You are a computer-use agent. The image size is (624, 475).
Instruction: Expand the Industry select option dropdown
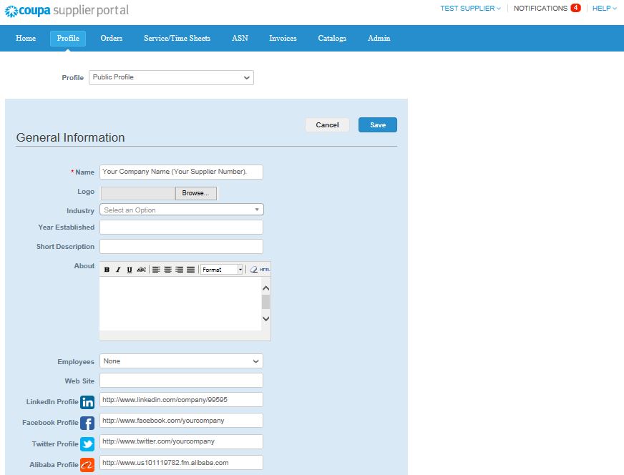pyautogui.click(x=182, y=210)
